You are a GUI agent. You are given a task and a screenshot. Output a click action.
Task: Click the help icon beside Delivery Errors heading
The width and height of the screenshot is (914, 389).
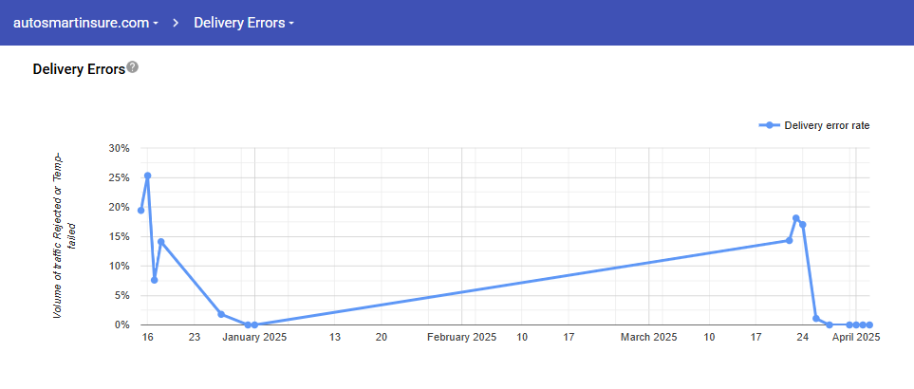tap(133, 67)
